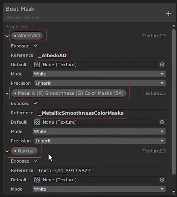
Task: Open the texture picker for AlbedoAO default
Action: 162,65
